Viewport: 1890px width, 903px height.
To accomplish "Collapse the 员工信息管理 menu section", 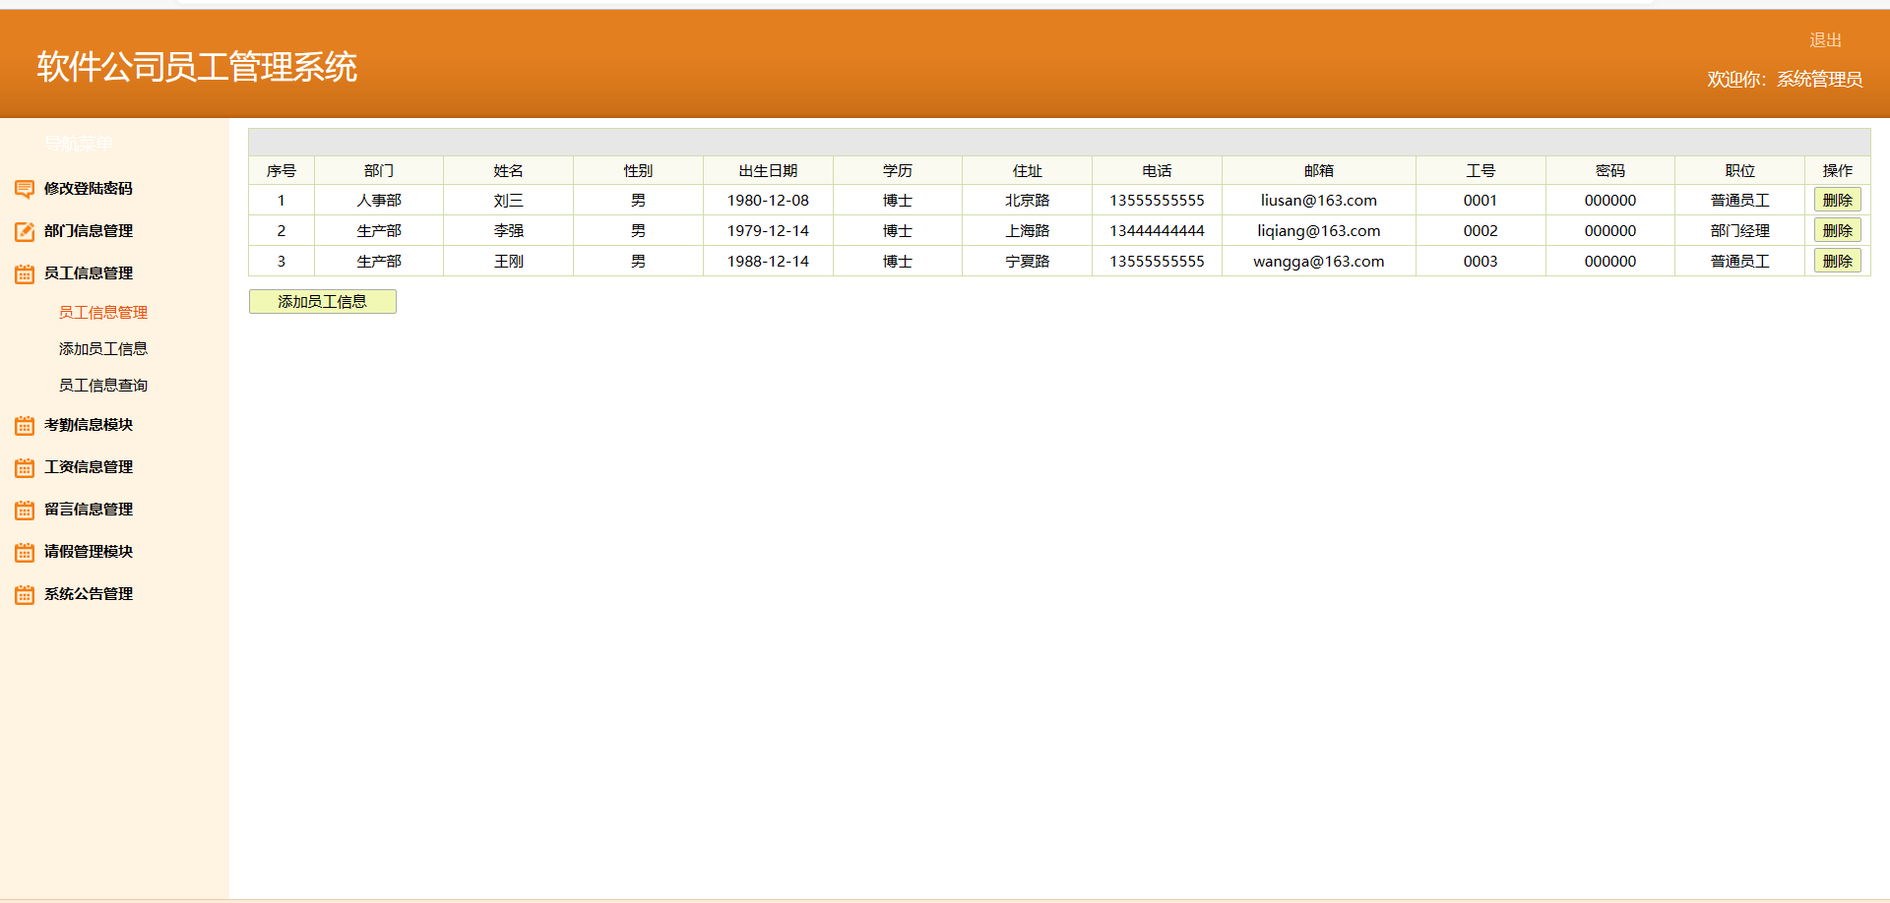I will (88, 272).
